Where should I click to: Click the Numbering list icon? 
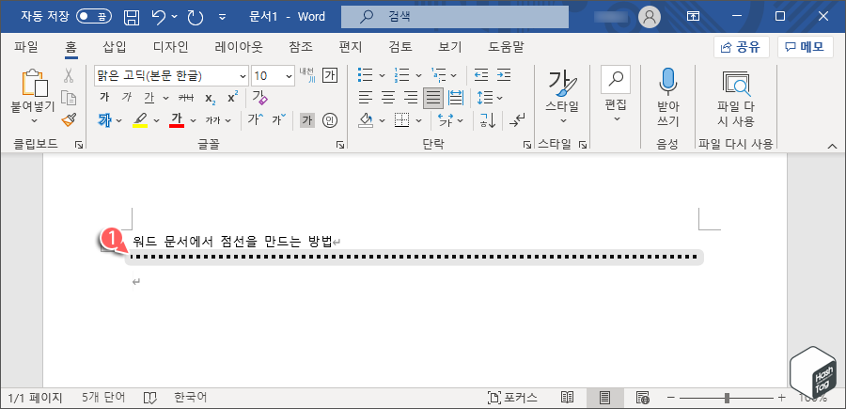[402, 75]
